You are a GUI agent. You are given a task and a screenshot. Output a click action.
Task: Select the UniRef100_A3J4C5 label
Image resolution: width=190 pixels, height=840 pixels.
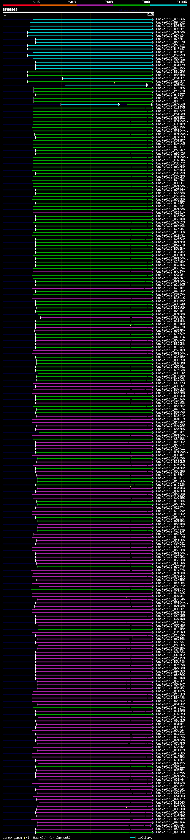tap(170, 285)
